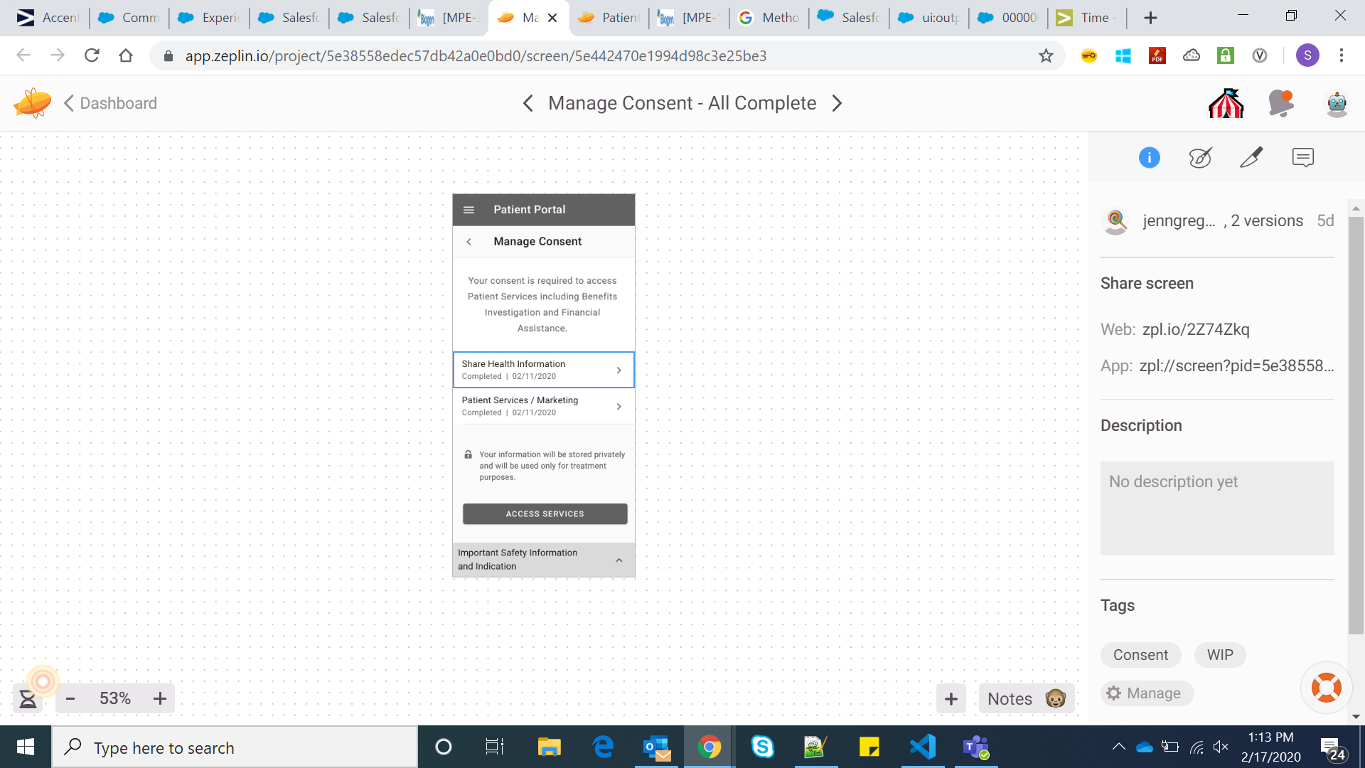Open the styleguide colors palette icon

[x=1200, y=157]
